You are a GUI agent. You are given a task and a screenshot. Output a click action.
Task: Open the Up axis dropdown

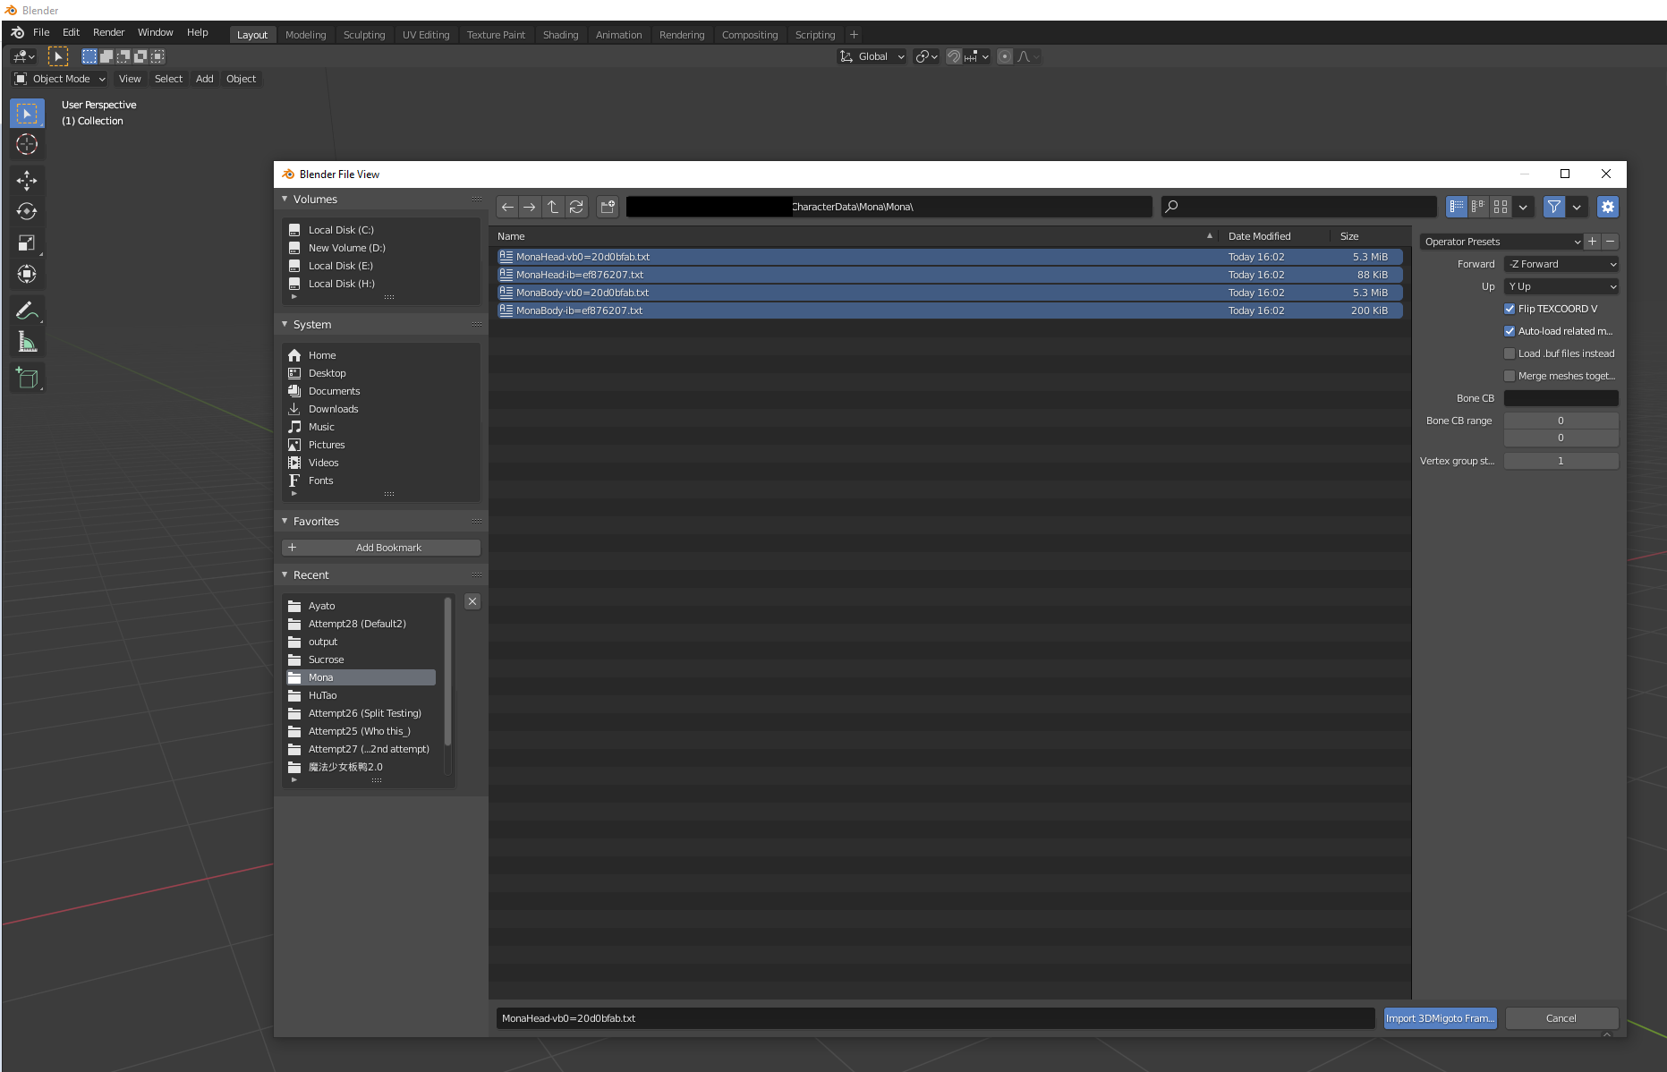pyautogui.click(x=1561, y=286)
